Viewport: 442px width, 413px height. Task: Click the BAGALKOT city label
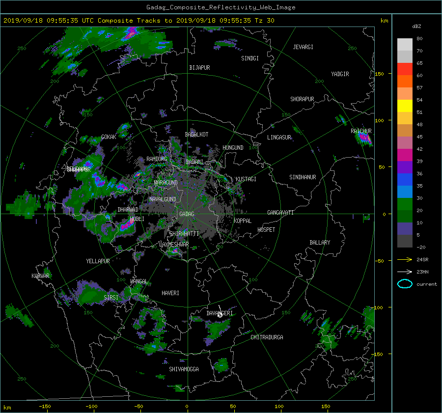(x=196, y=135)
